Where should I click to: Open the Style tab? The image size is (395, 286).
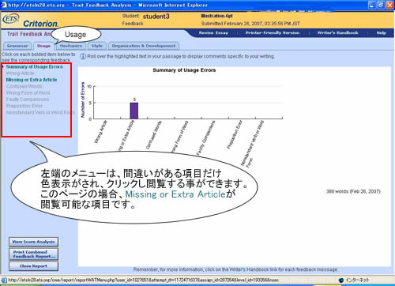pos(97,46)
